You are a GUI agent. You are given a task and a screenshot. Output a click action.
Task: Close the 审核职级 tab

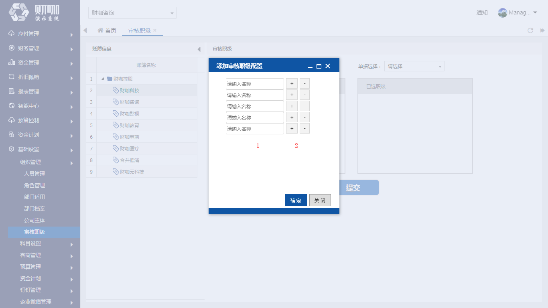pos(155,30)
